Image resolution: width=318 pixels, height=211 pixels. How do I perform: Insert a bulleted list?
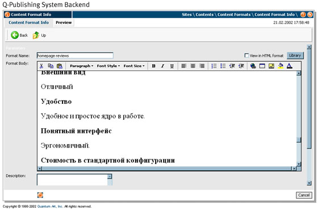click(x=223, y=66)
